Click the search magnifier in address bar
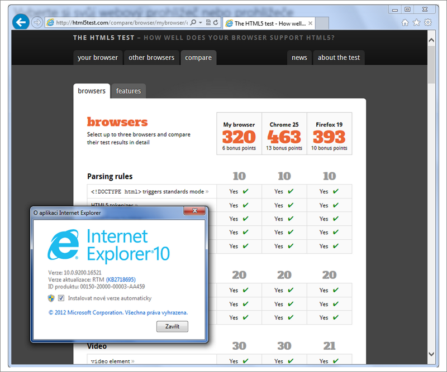The height and width of the screenshot is (372, 447). click(193, 23)
